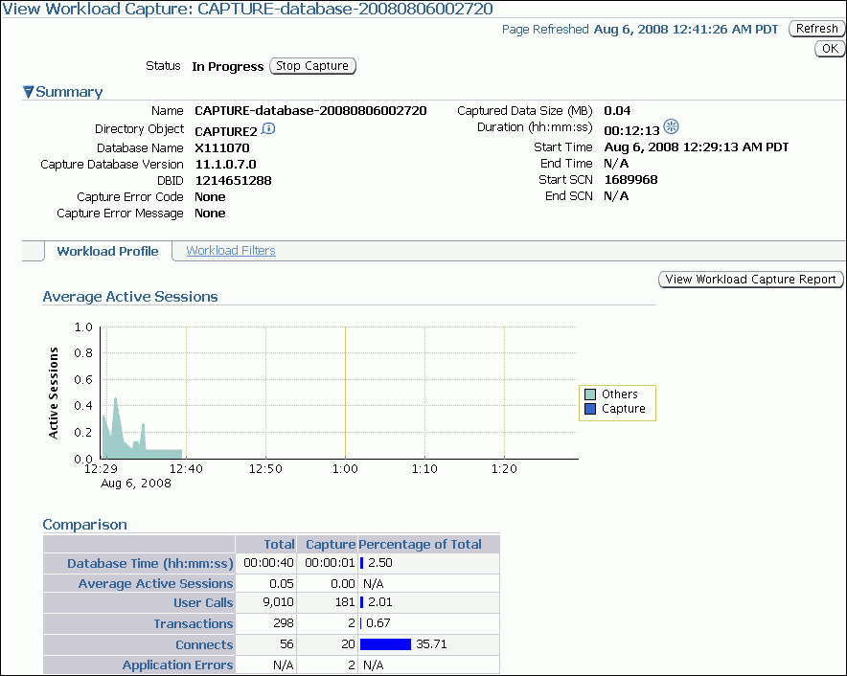Click the OK button

coord(830,49)
